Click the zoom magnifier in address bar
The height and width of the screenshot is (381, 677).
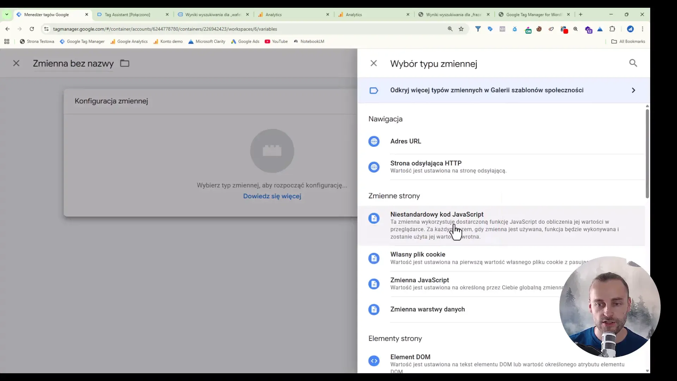(450, 29)
